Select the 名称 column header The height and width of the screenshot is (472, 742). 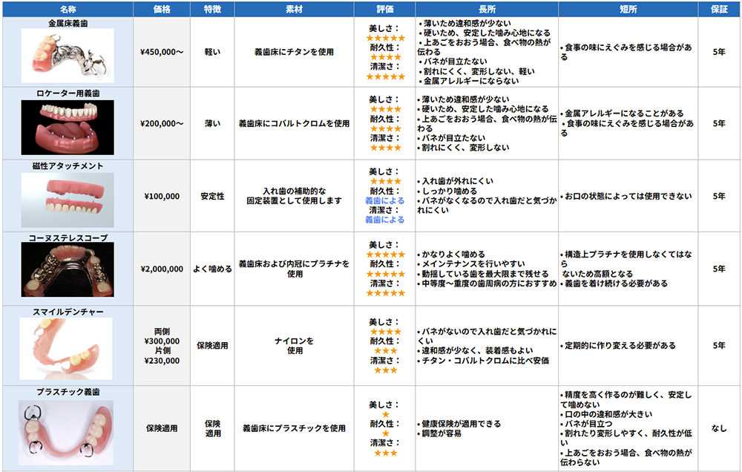point(68,8)
